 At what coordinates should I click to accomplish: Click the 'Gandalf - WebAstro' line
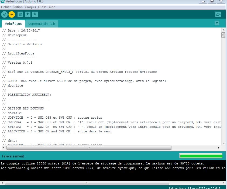click(22, 44)
